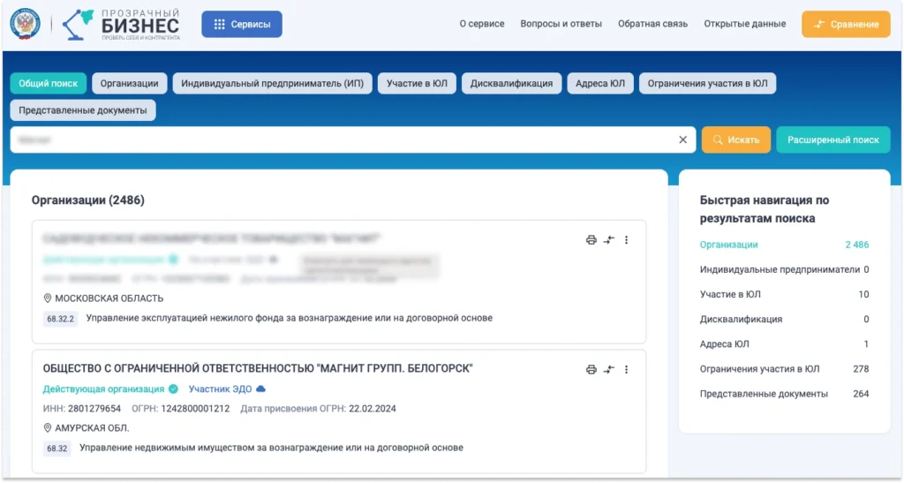Jump to Участие в ЮЛ in quick navigation

coord(730,295)
